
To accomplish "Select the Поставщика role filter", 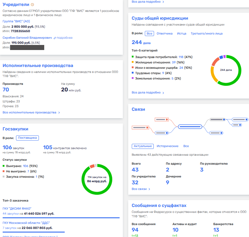I will coord(27,138).
